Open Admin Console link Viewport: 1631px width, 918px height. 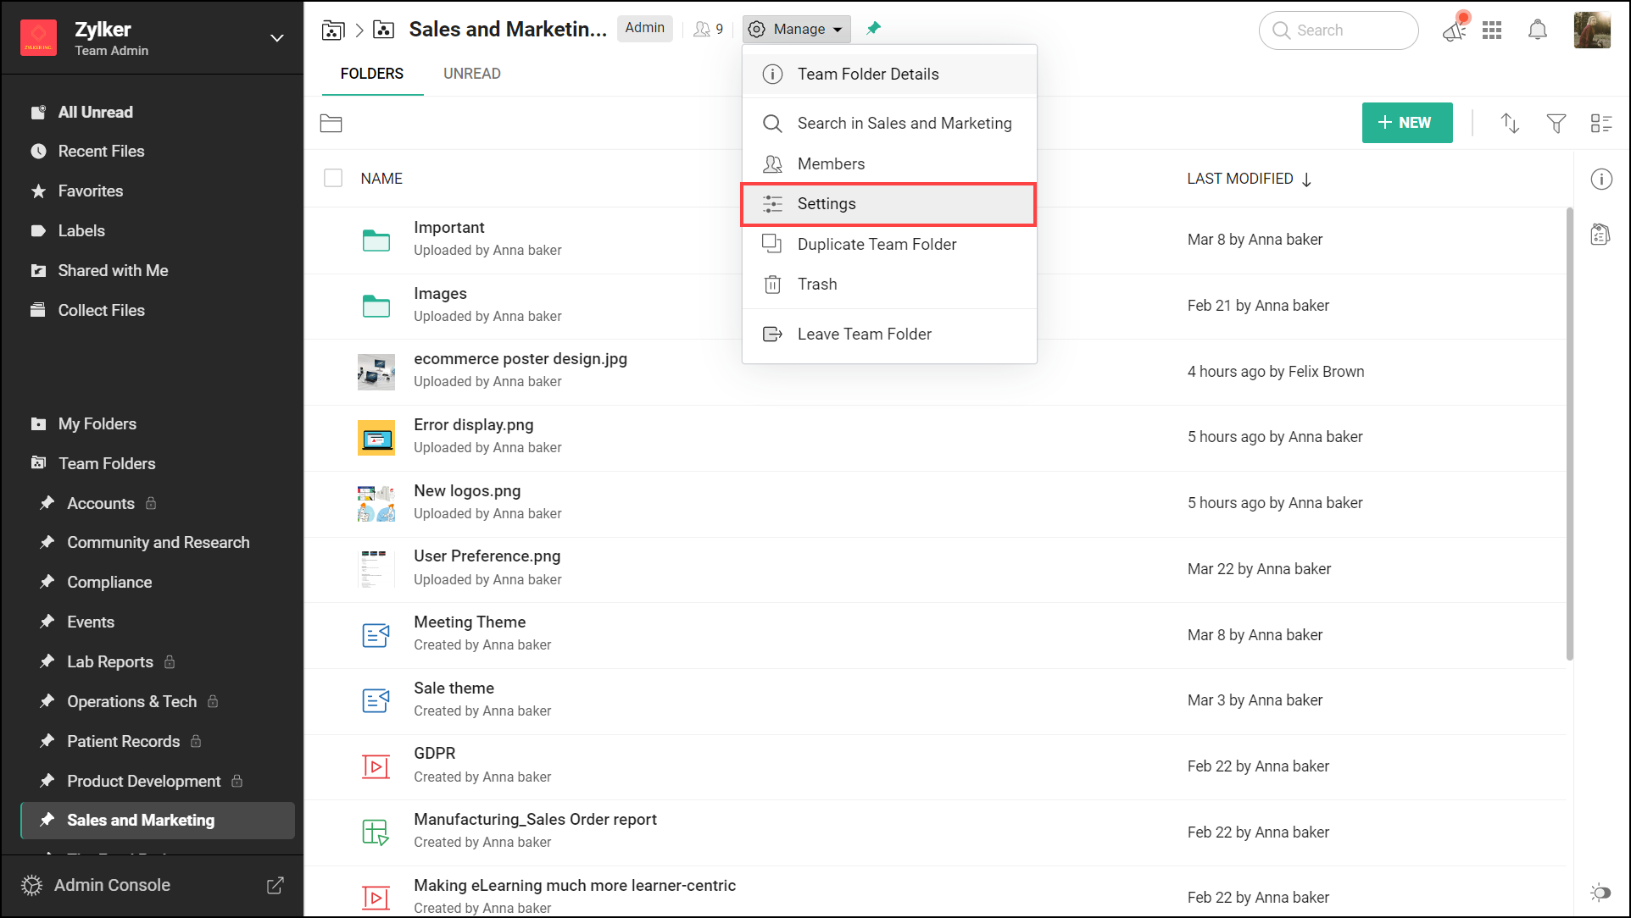pos(112,885)
